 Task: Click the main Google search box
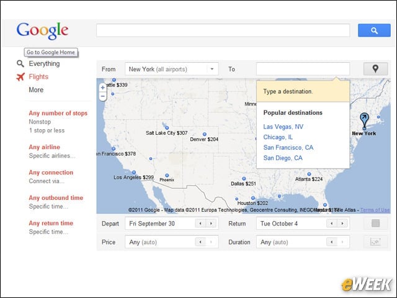tap(223, 30)
